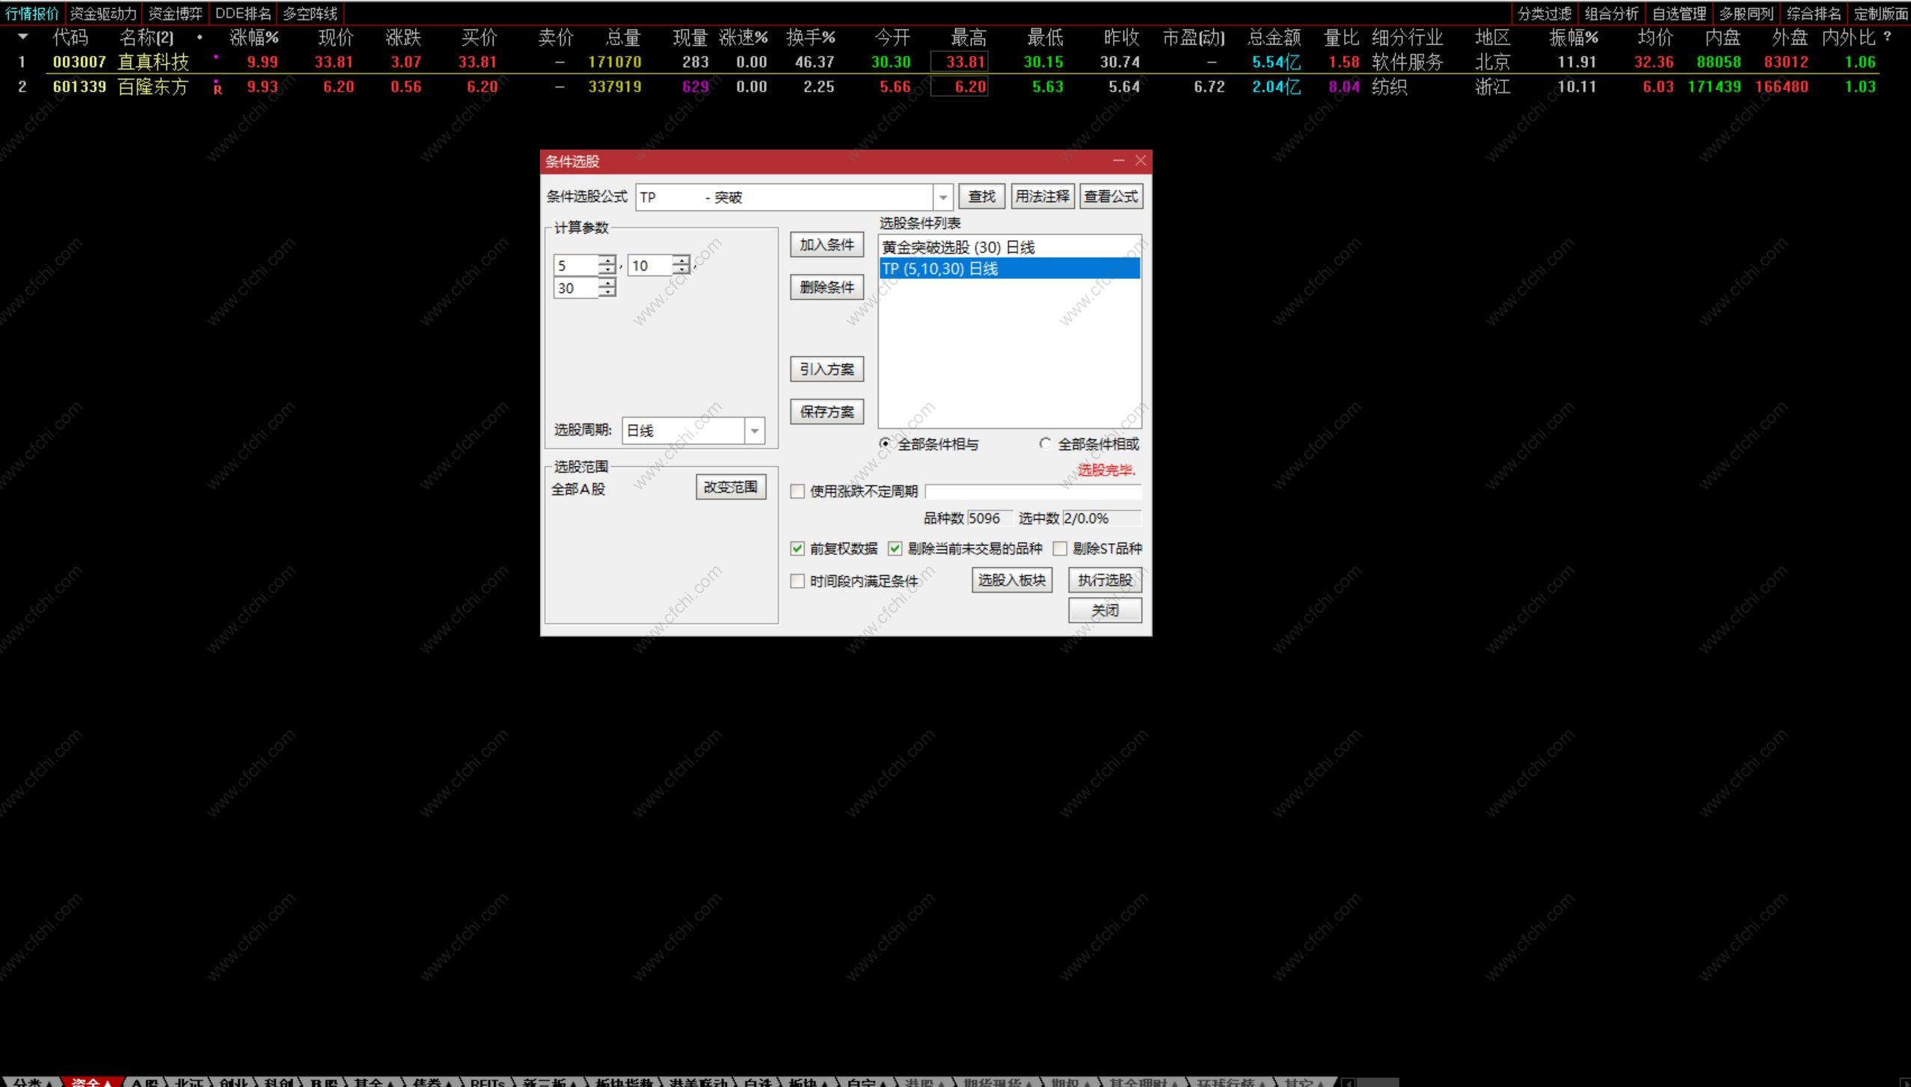Enable 剔除ST品种 checkbox
The height and width of the screenshot is (1087, 1911).
tap(1060, 549)
